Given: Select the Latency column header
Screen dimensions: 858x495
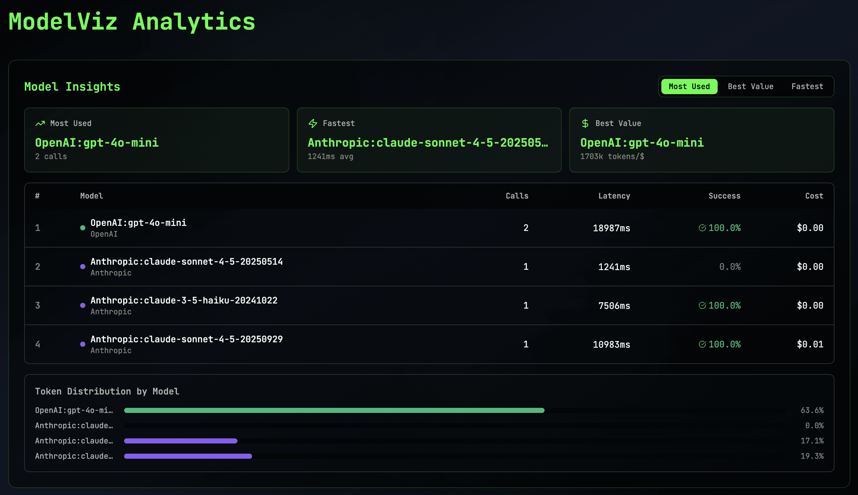Looking at the screenshot, I should point(614,195).
